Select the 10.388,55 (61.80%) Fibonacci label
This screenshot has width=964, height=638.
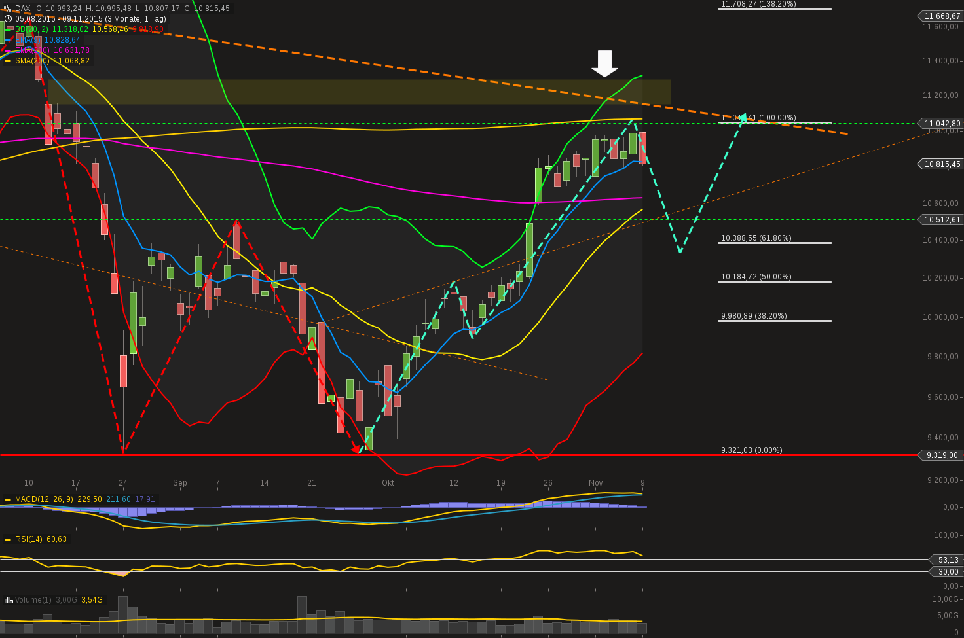click(756, 238)
